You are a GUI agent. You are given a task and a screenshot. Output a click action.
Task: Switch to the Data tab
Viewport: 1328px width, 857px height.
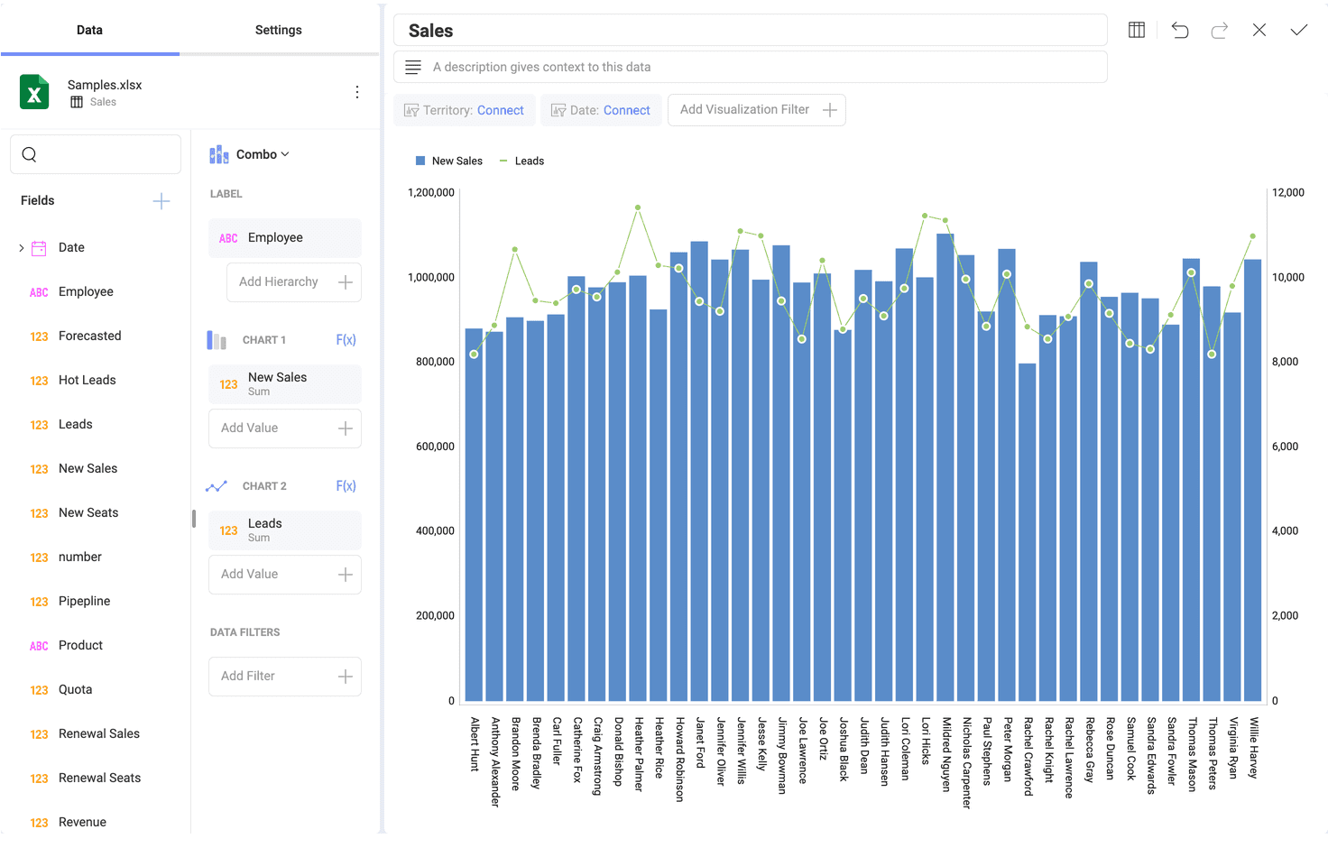click(89, 30)
